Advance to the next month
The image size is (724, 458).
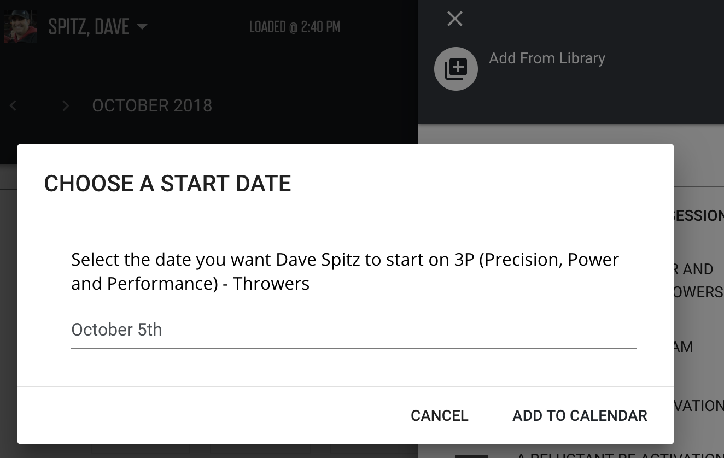click(x=66, y=105)
